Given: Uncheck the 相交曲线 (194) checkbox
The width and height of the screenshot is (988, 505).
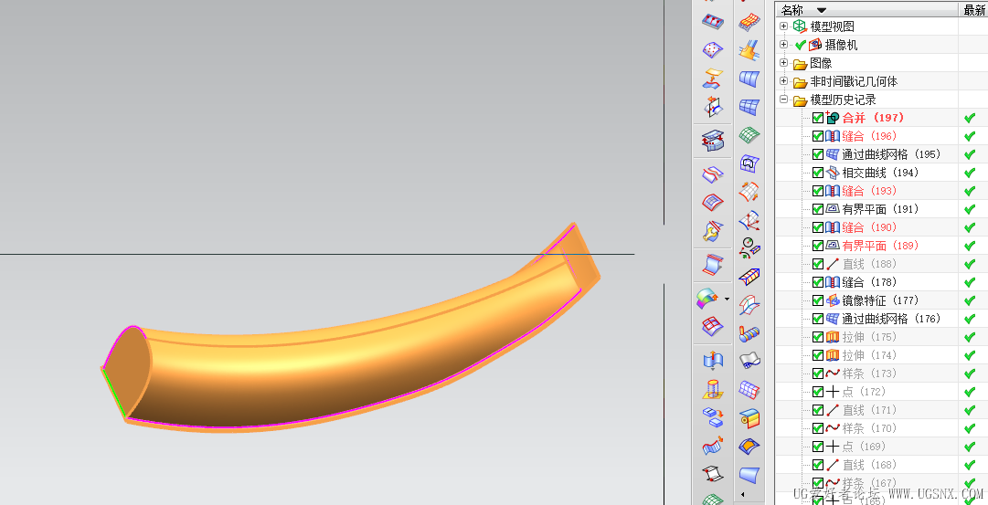Looking at the screenshot, I should point(818,173).
